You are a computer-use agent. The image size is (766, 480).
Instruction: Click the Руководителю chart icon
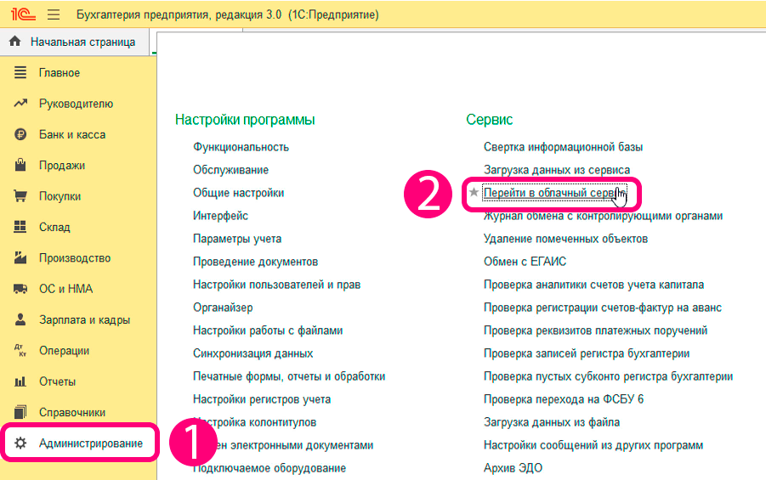coord(20,104)
